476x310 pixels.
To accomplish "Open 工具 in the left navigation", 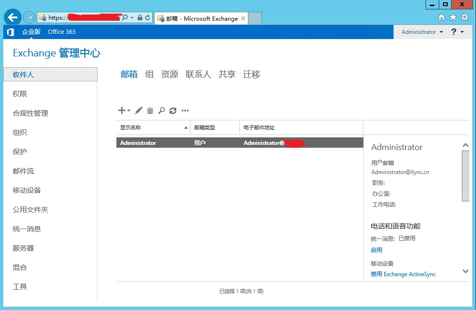I will [20, 286].
